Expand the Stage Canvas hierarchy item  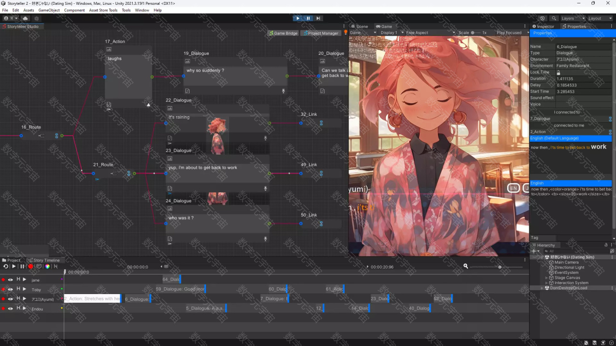(547, 278)
